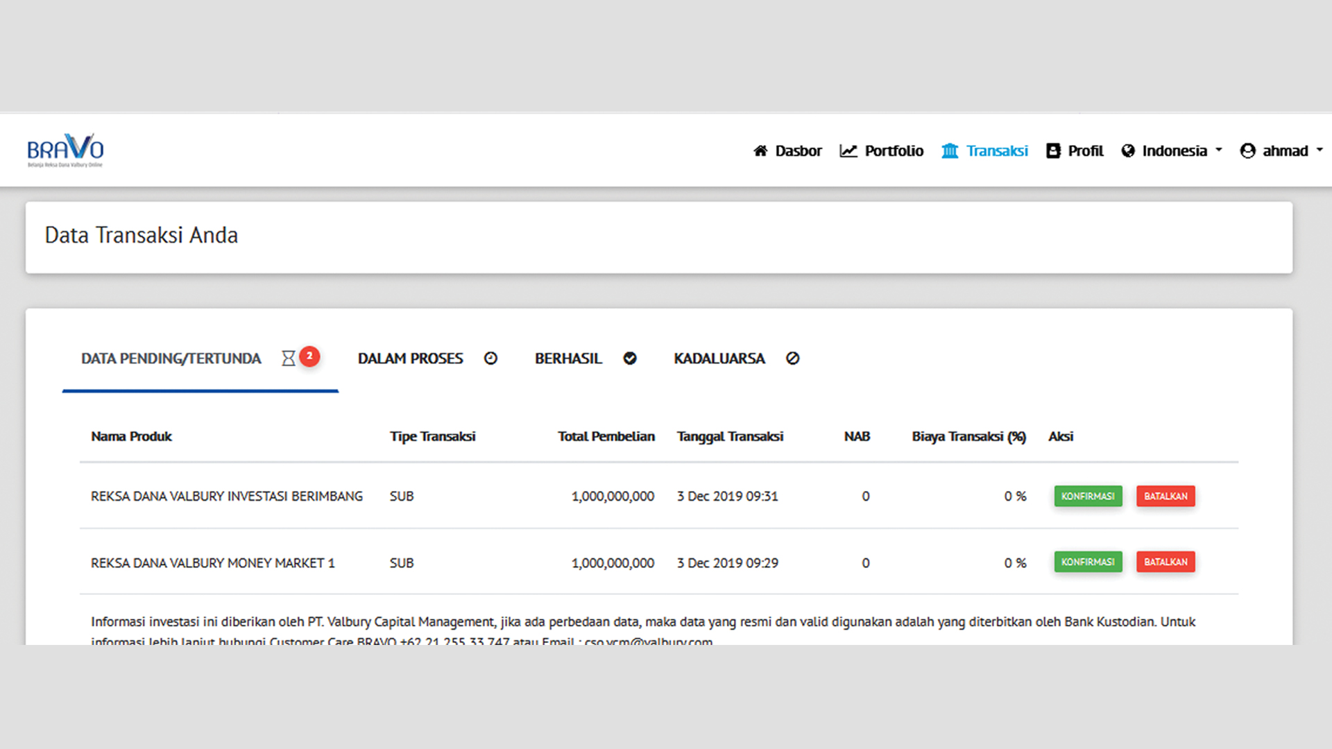Click the Berhasil checkmark icon
1332x749 pixels.
(630, 359)
